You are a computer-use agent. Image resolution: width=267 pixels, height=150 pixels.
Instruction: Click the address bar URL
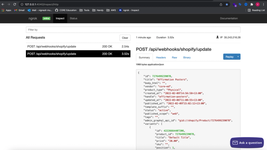click(x=41, y=5)
